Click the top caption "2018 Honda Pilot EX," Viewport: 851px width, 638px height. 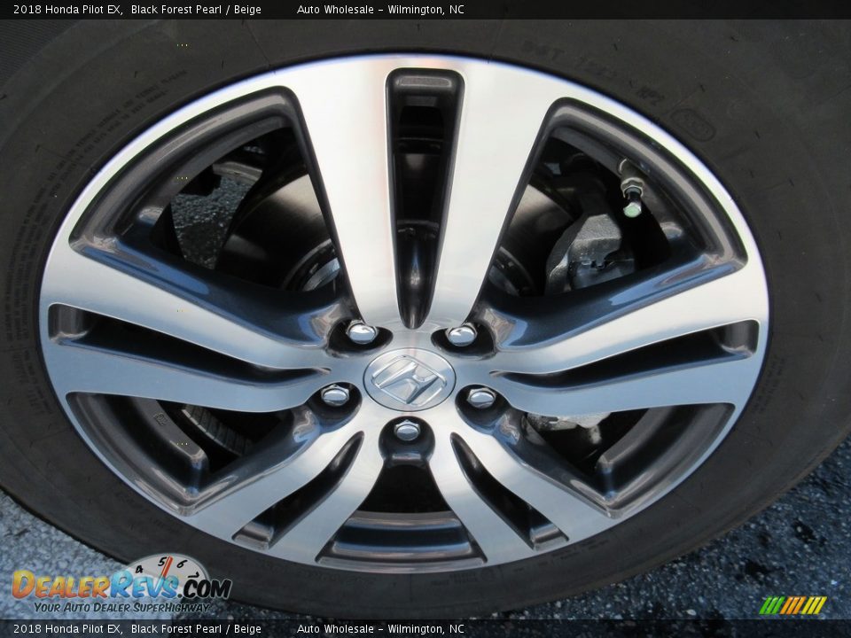[68, 9]
